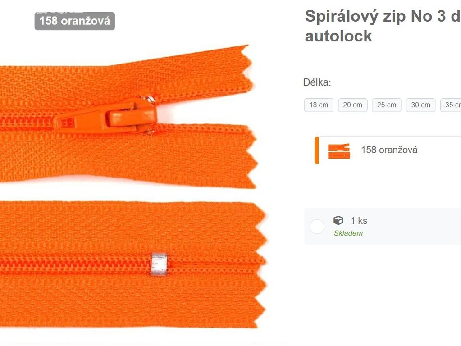Open the 158 oranžová color selector
Screen dimensions: 461x346
(388, 150)
